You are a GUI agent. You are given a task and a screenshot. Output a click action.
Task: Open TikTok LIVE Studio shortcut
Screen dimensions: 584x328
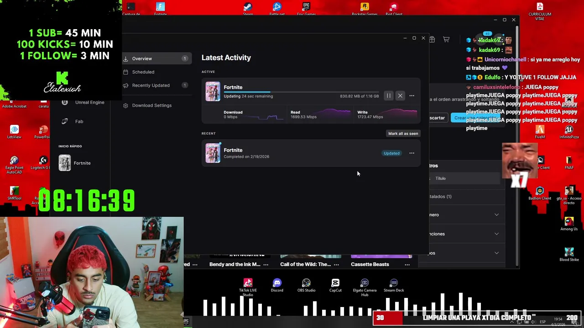coord(248,287)
